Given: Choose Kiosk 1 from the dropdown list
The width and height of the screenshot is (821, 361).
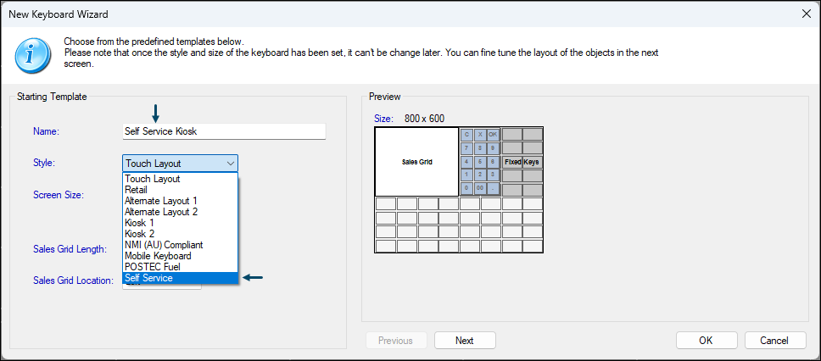Looking at the screenshot, I should point(180,223).
